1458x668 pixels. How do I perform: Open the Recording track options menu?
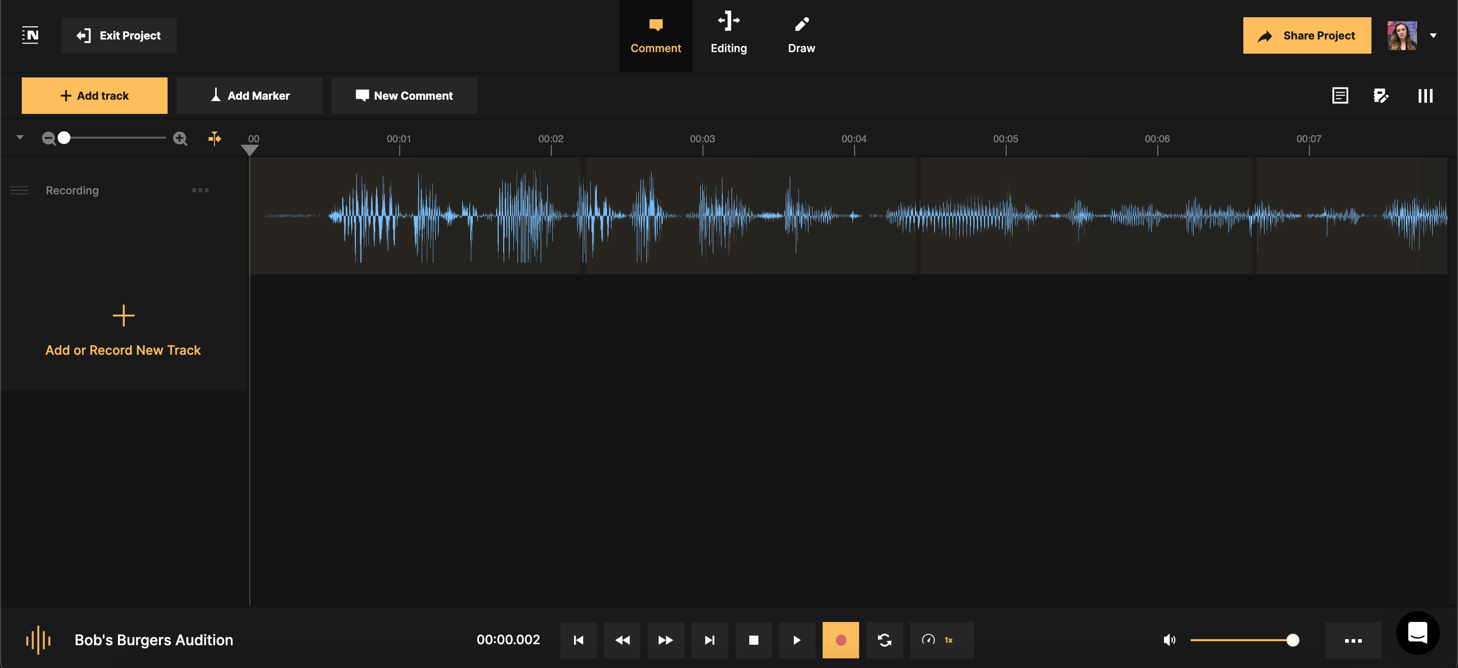[x=200, y=190]
